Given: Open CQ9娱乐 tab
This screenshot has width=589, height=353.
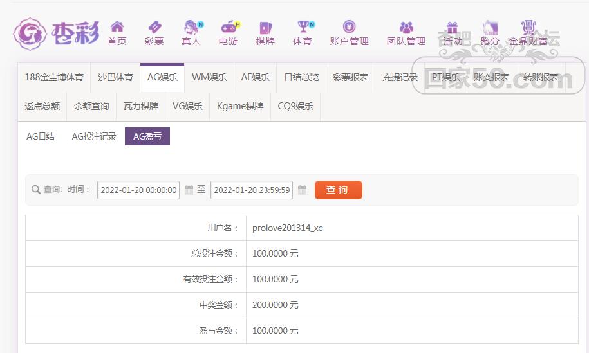Looking at the screenshot, I should click(295, 106).
